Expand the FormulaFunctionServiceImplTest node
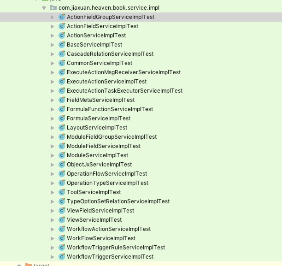The height and width of the screenshot is (266, 282). click(x=53, y=109)
